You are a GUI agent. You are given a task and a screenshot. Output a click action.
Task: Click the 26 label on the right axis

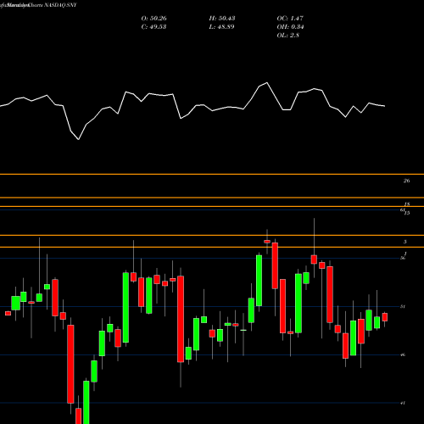coord(406,181)
